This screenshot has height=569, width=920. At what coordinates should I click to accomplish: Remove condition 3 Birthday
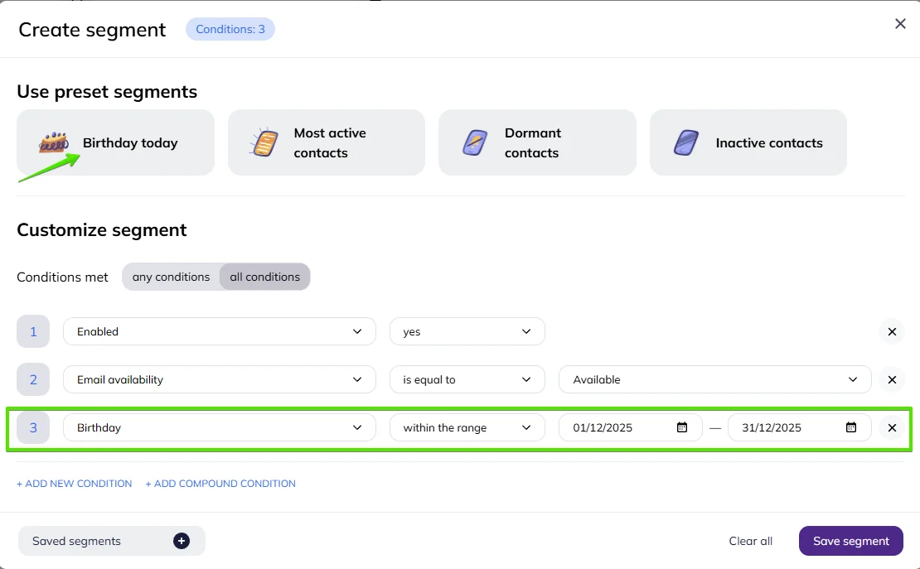coord(892,428)
